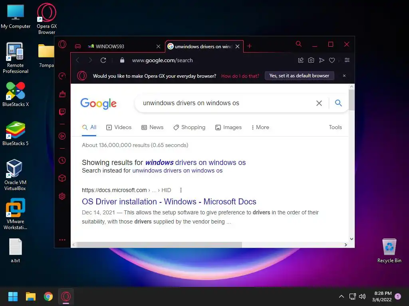Screen dimensions: 409x306
Task: Close the WINDOWS93 tab
Action: [158, 46]
